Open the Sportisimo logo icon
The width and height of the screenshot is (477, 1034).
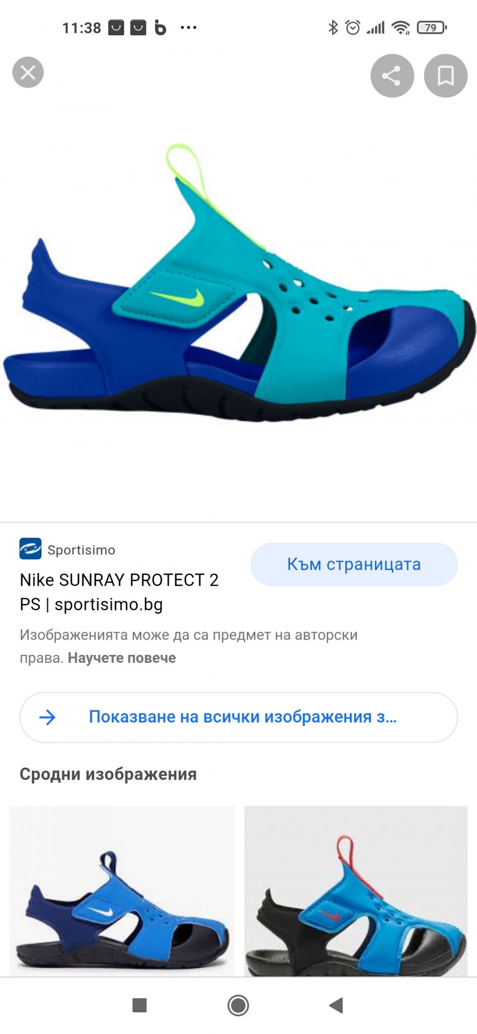click(x=30, y=549)
